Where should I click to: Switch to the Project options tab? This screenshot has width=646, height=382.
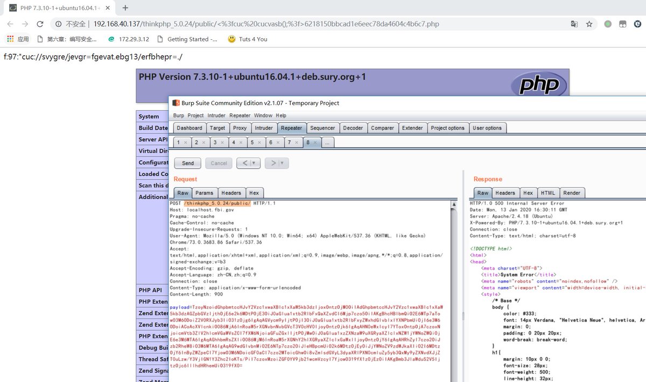[448, 128]
